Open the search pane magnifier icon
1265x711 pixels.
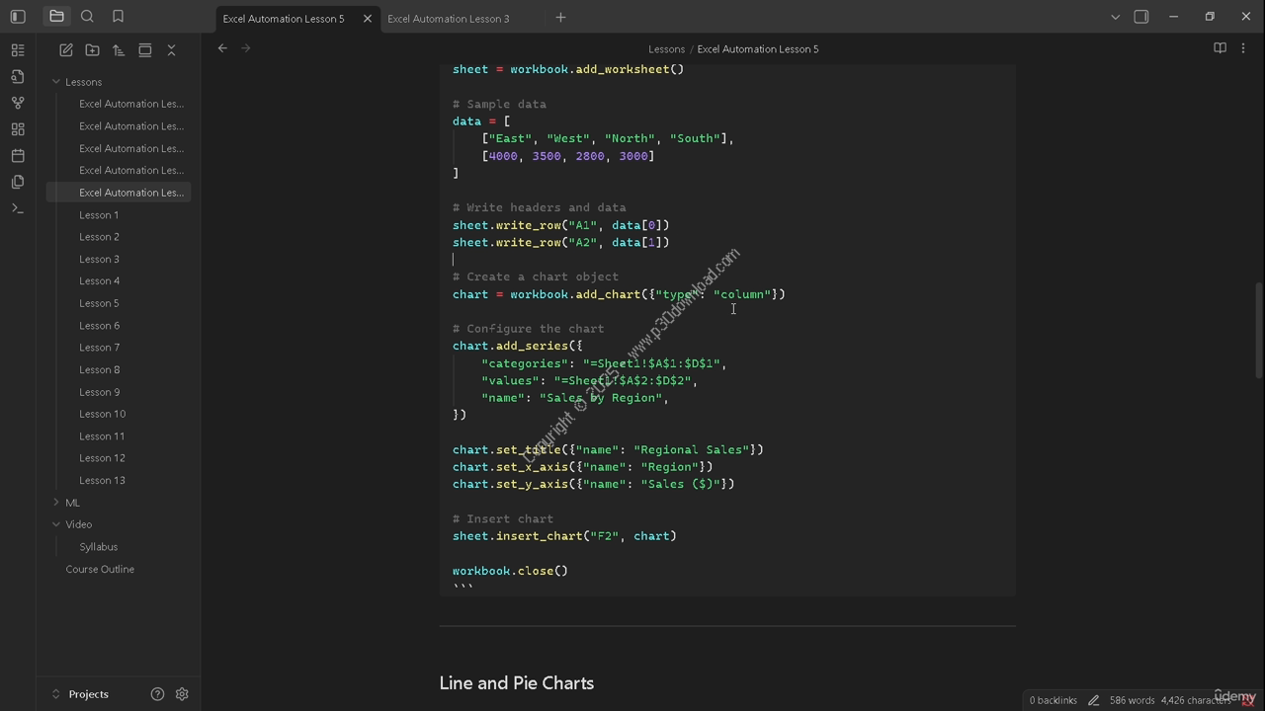point(87,17)
